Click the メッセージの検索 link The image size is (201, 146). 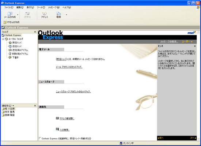click(x=169, y=42)
